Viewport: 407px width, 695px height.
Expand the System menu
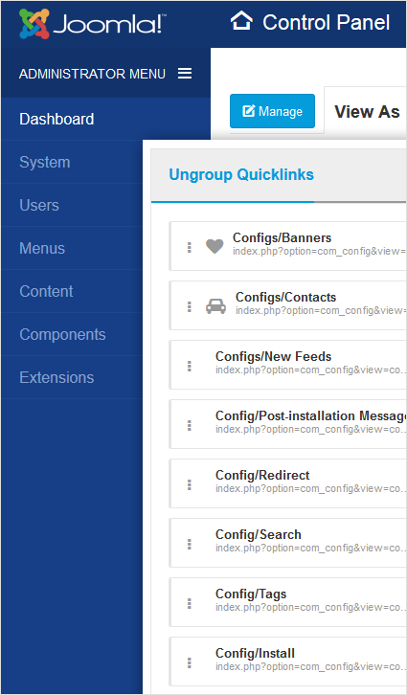[x=72, y=162]
